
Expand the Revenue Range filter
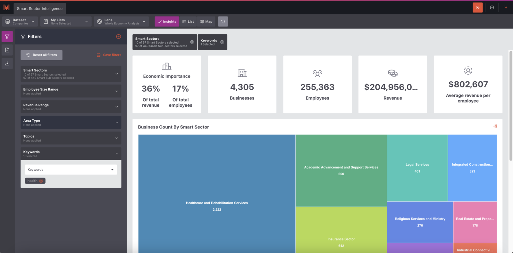(x=71, y=107)
